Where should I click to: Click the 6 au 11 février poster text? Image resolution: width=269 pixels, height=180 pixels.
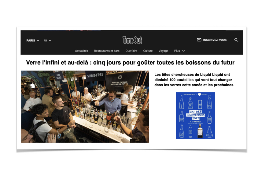pyautogui.click(x=195, y=122)
